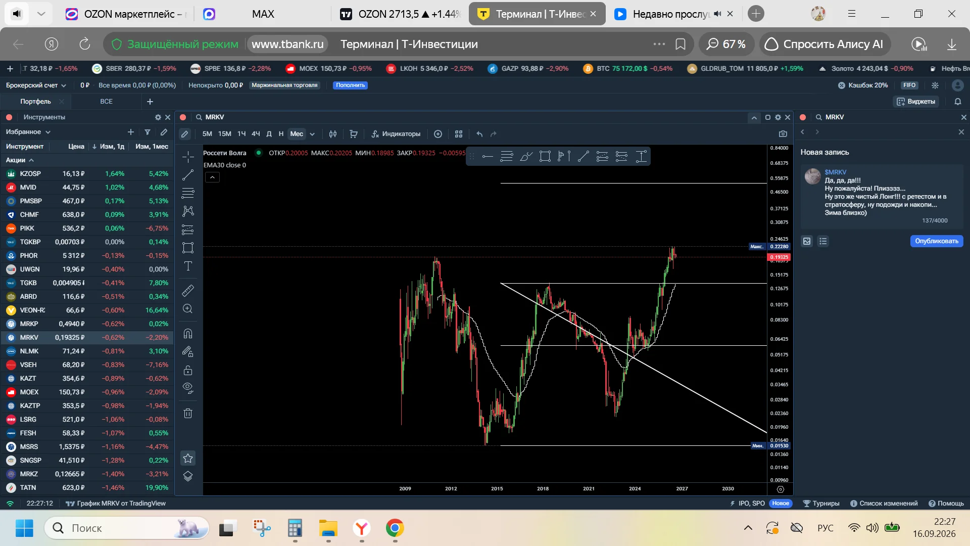Image resolution: width=970 pixels, height=546 pixels.
Task: Select the trend line drawing tool
Action: [188, 175]
